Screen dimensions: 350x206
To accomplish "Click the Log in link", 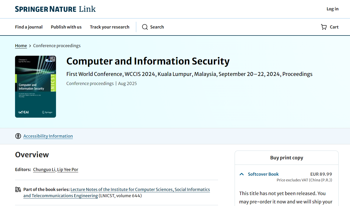I will pos(333,9).
